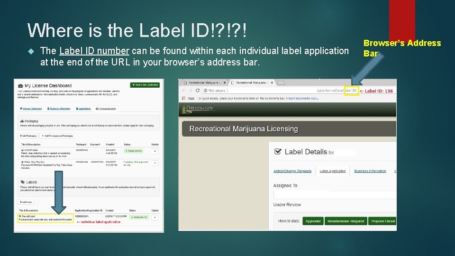Click the browser forward arrow
This screenshot has height=256, width=455.
click(191, 91)
